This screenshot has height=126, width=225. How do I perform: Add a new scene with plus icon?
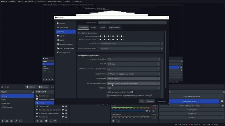(2, 121)
